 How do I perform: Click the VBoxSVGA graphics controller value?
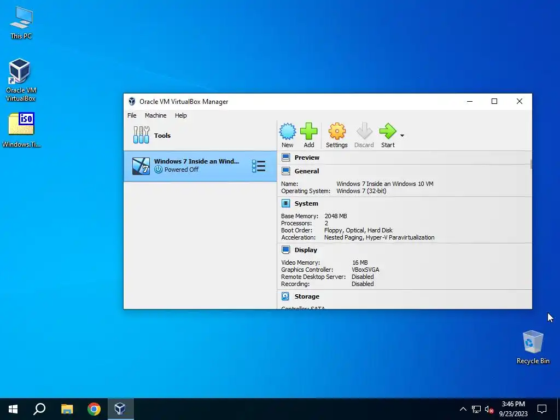pos(365,270)
